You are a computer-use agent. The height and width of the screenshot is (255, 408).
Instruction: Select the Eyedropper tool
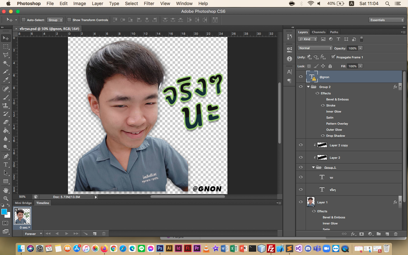tap(6, 80)
